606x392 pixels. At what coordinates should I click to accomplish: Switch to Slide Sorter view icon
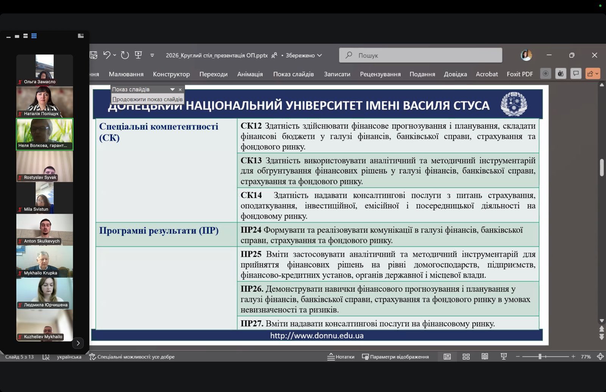466,357
